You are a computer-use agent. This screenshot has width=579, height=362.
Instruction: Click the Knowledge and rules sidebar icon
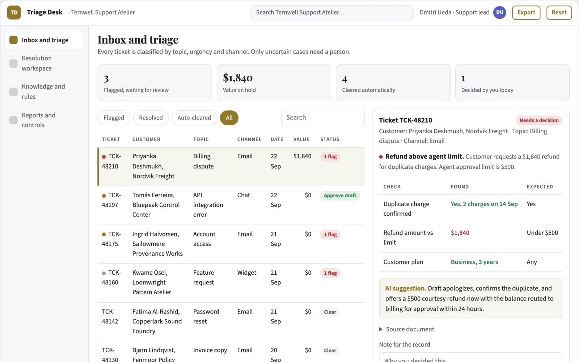[13, 92]
